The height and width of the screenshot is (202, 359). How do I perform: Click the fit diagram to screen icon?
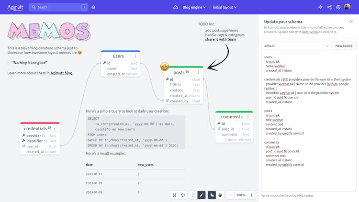(x=174, y=195)
